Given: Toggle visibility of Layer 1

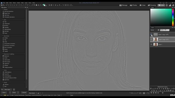Looking at the screenshot, I should point(151,44).
